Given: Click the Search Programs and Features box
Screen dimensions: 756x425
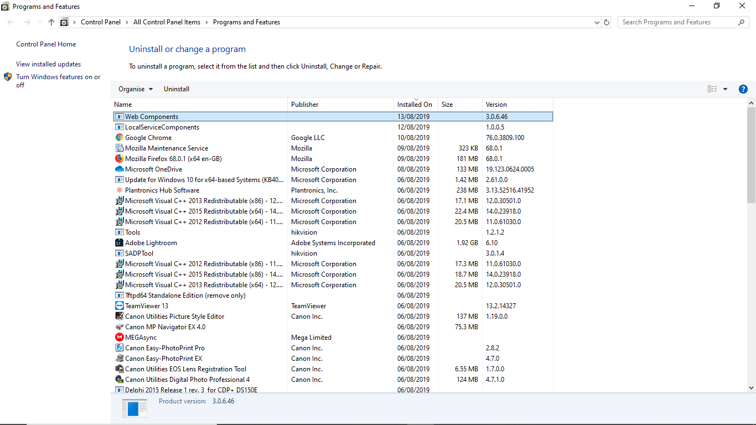Looking at the screenshot, I should (x=678, y=22).
